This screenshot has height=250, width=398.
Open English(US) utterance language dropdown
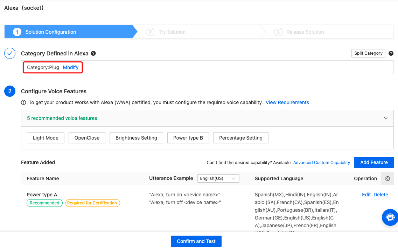coord(218,178)
